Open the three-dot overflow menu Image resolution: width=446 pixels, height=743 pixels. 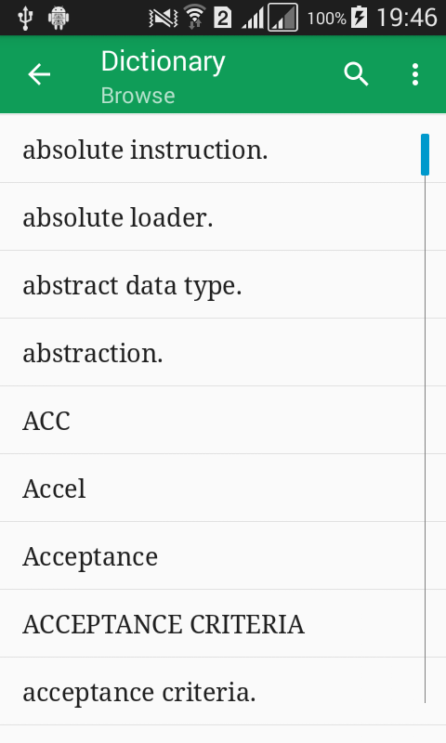(x=415, y=74)
